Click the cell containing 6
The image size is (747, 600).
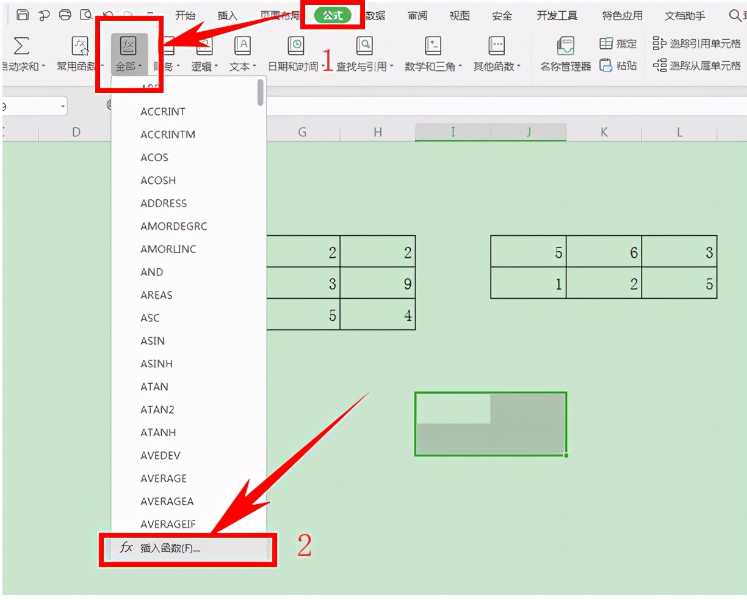604,252
